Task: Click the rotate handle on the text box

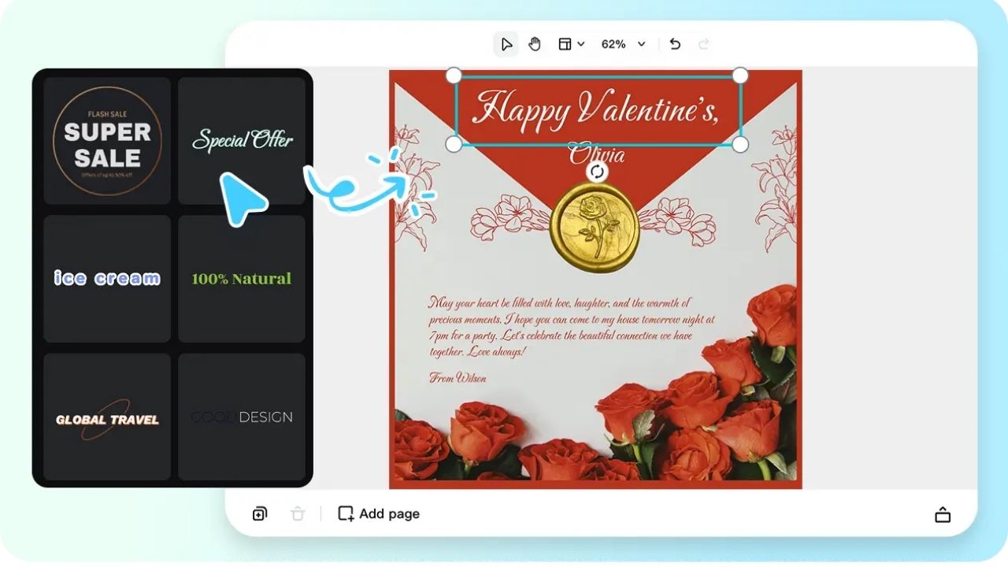Action: 597,172
